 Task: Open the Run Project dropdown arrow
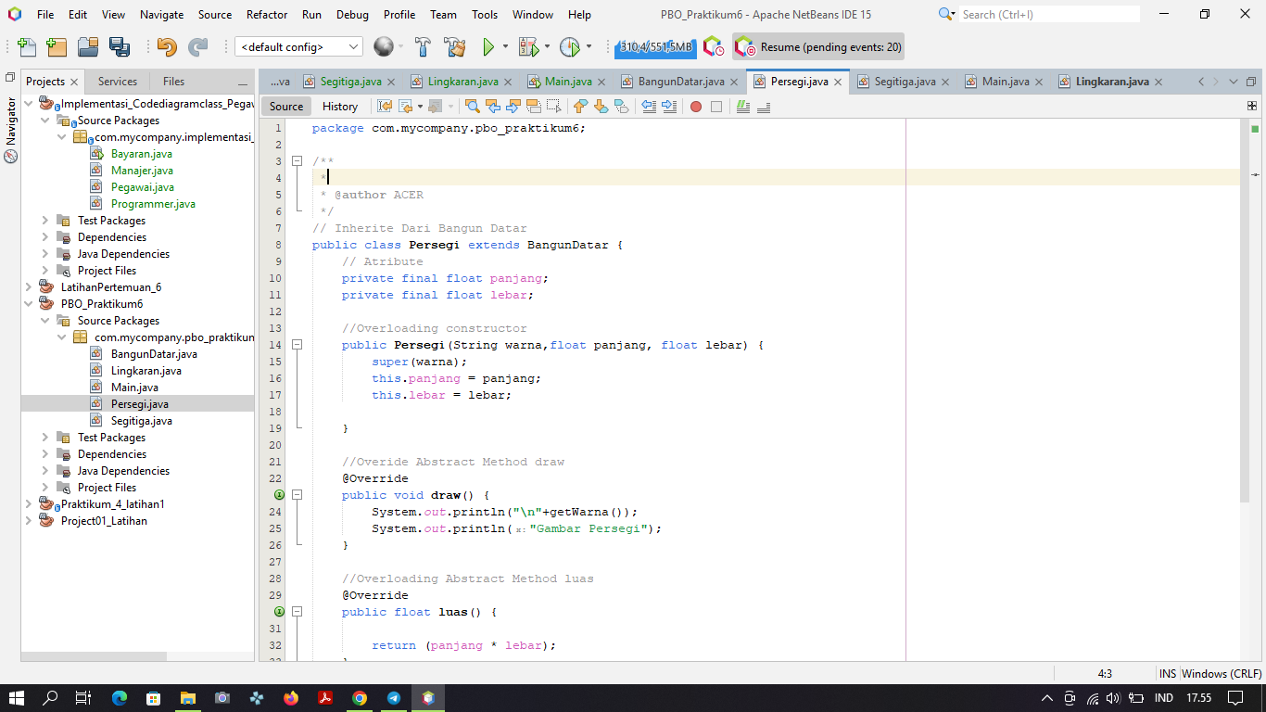tap(505, 47)
